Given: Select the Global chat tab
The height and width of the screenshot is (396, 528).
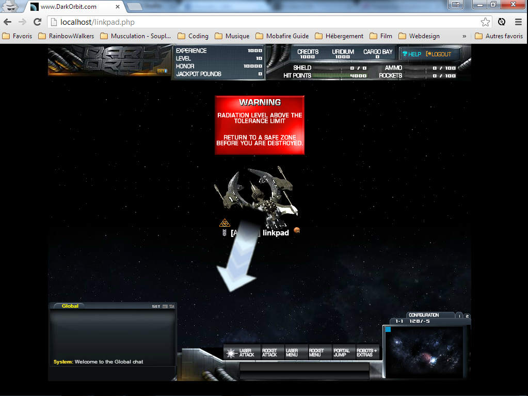Looking at the screenshot, I should tap(70, 306).
